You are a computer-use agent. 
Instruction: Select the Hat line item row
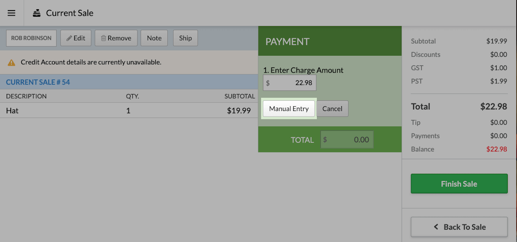pyautogui.click(x=129, y=110)
